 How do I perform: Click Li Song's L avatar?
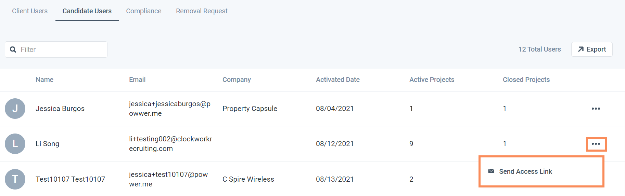15,144
